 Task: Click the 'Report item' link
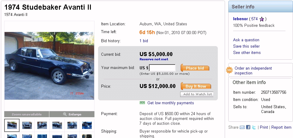click(281, 127)
